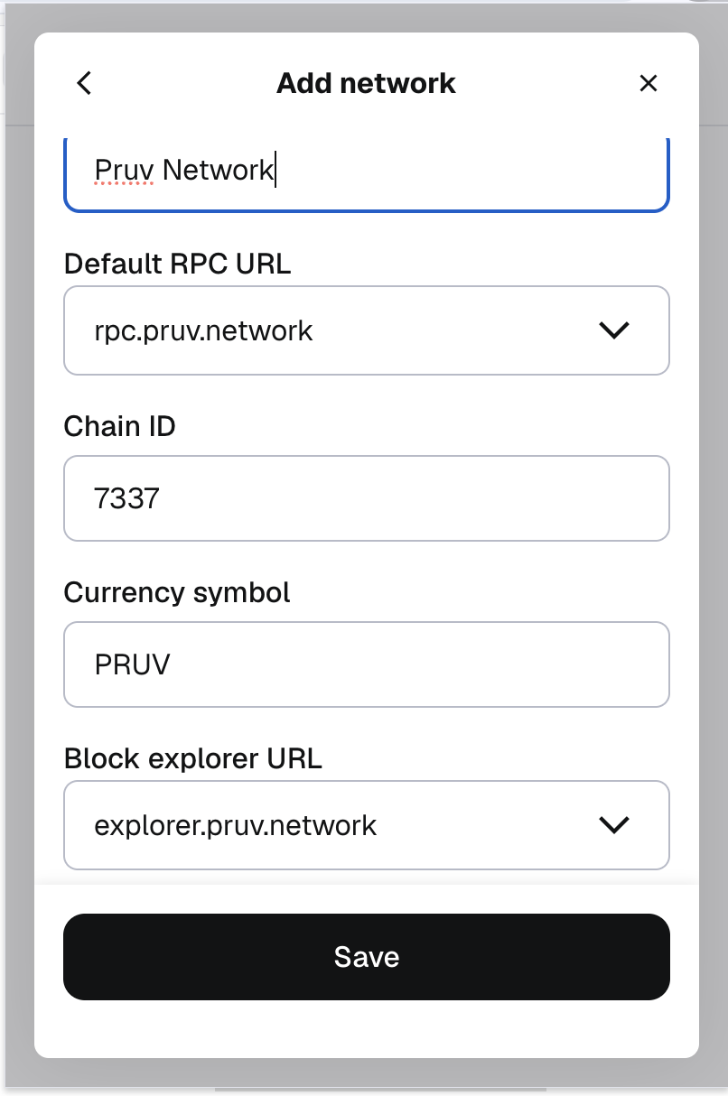728x1096 pixels.
Task: Click the PRUV currency value text
Action: [133, 664]
